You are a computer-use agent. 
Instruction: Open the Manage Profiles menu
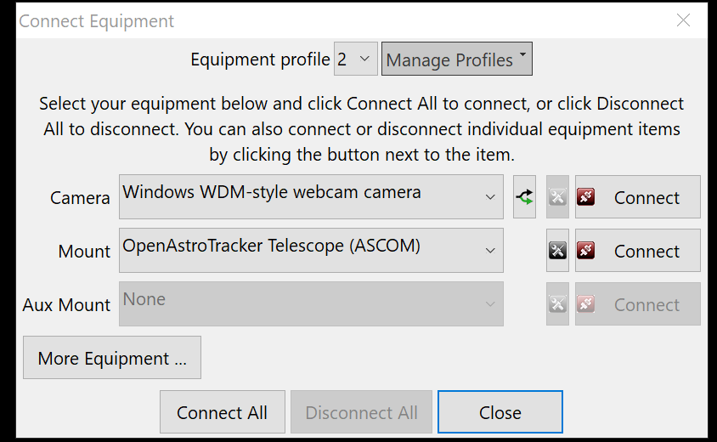[457, 59]
